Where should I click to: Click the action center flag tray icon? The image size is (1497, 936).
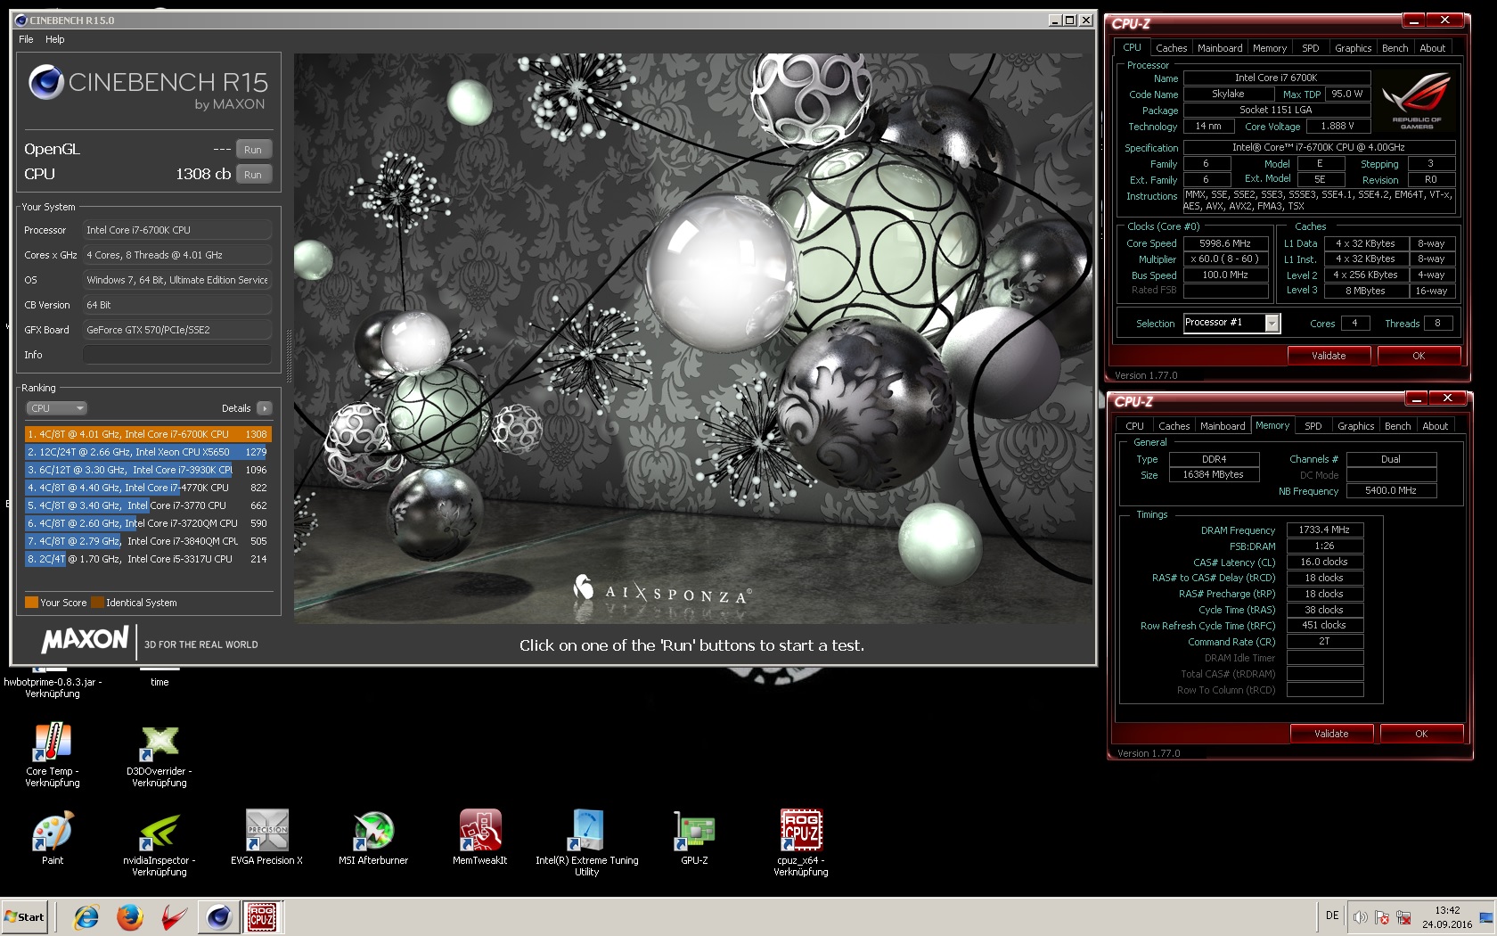tap(1382, 916)
